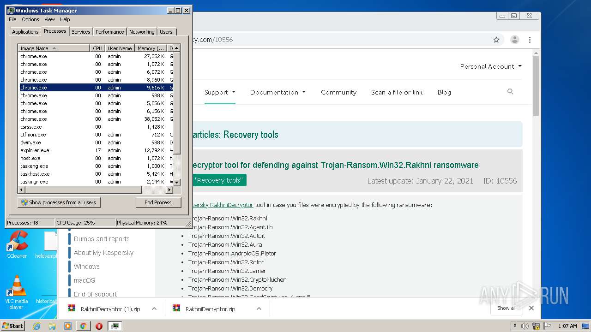Expand the Support menu dropdown

click(x=220, y=92)
